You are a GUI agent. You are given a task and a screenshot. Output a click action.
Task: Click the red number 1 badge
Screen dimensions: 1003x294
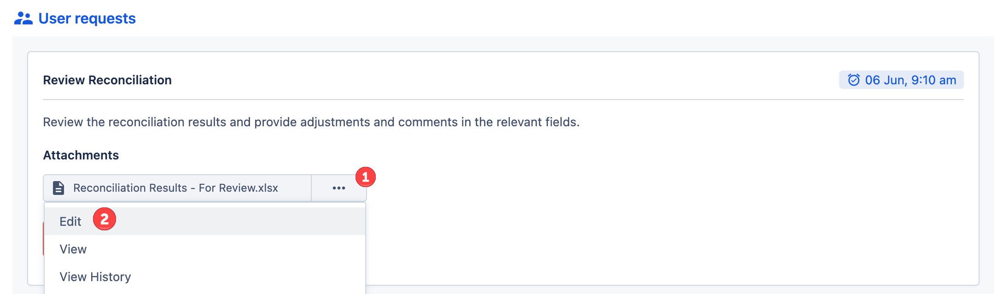[366, 177]
